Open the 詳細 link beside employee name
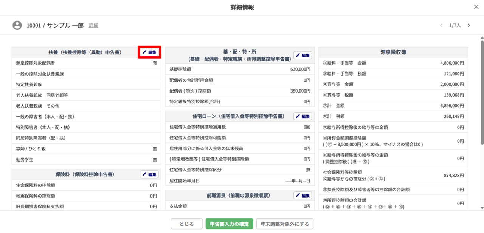The image size is (484, 233). (93, 26)
